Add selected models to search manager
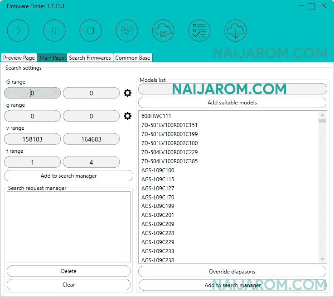This screenshot has height=297, width=334. (x=232, y=285)
